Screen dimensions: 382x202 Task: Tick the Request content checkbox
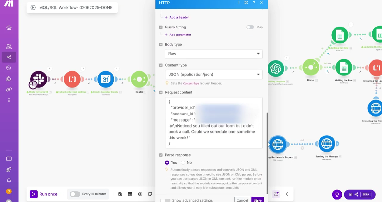(161, 92)
